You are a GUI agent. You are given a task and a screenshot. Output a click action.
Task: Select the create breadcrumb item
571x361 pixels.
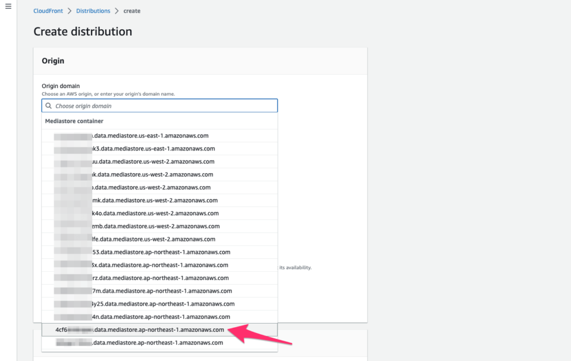click(131, 10)
